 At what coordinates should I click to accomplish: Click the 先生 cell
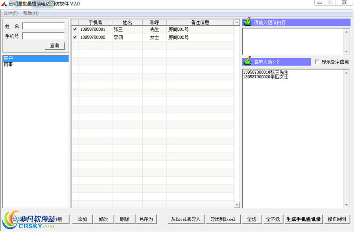point(155,29)
